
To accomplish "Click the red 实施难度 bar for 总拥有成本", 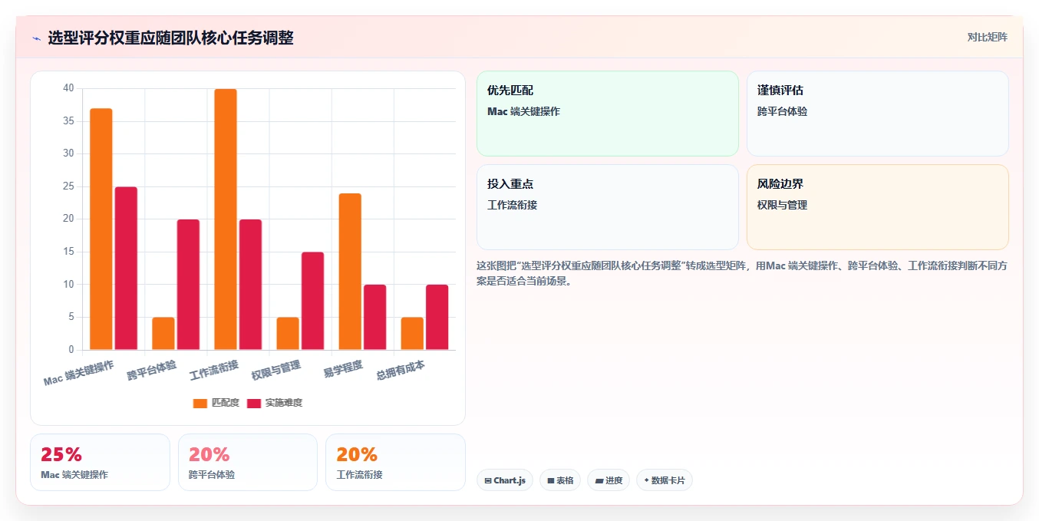I will click(437, 317).
